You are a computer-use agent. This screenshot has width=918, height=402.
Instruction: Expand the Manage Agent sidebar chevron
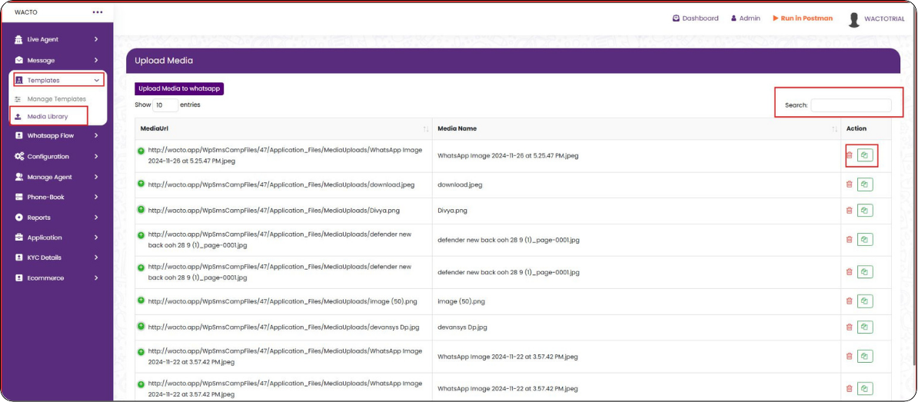pyautogui.click(x=96, y=177)
